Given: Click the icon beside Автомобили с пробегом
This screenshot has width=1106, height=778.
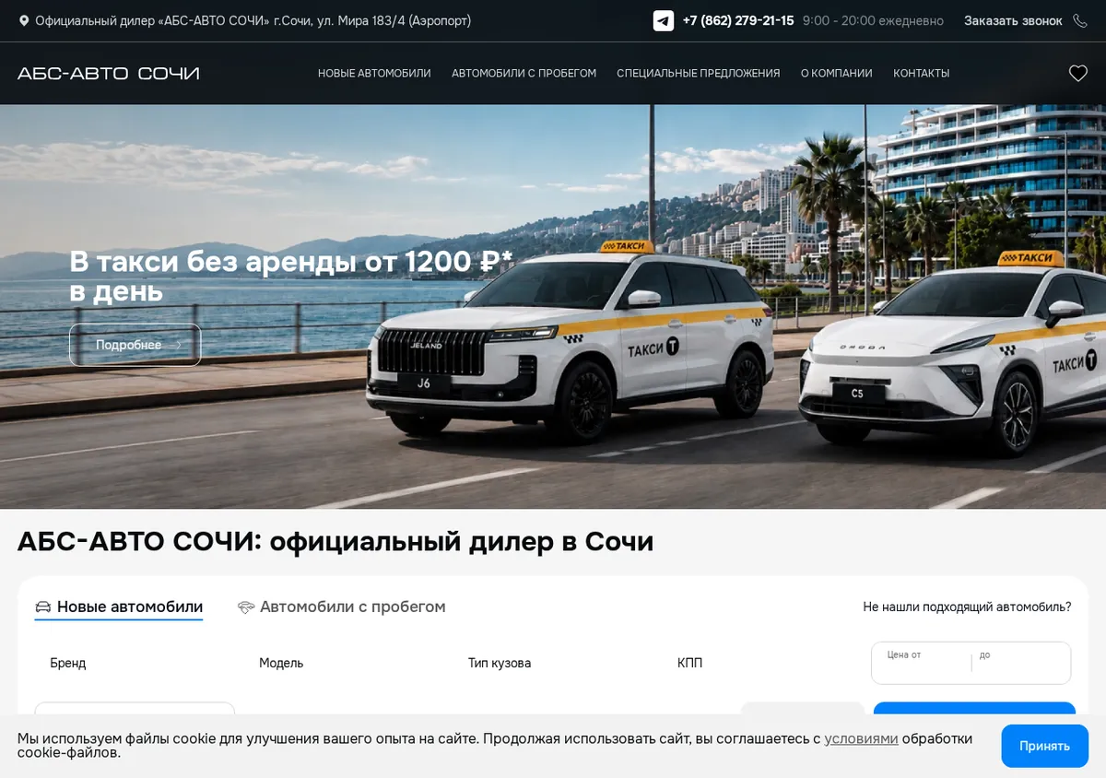Looking at the screenshot, I should pos(245,607).
